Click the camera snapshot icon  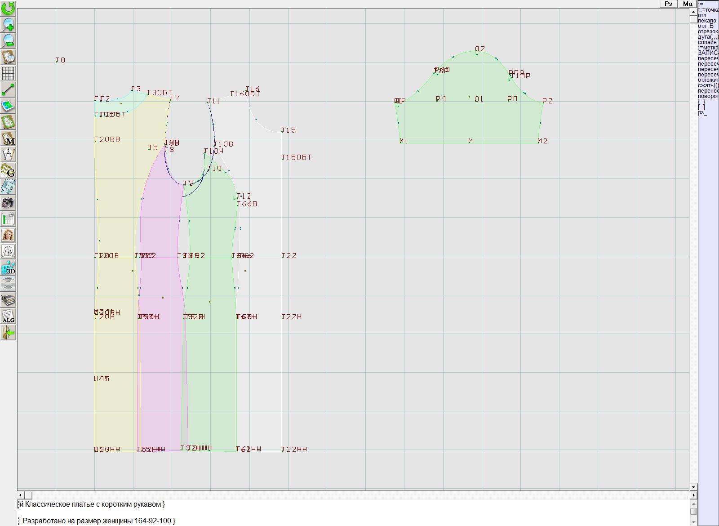click(8, 203)
